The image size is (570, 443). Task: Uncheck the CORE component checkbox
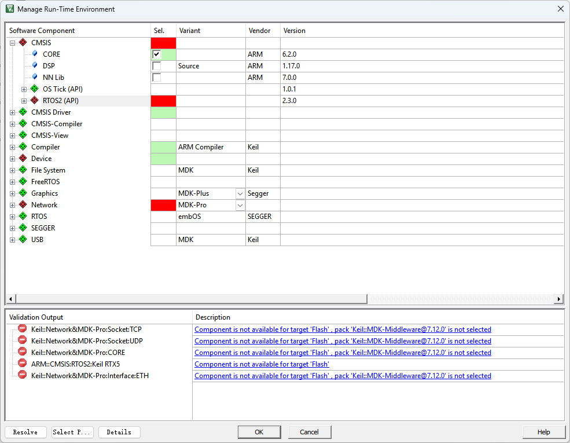click(x=157, y=54)
